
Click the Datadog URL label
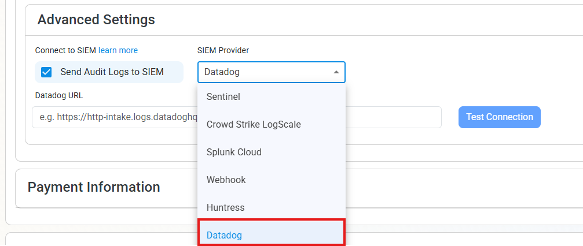click(59, 95)
